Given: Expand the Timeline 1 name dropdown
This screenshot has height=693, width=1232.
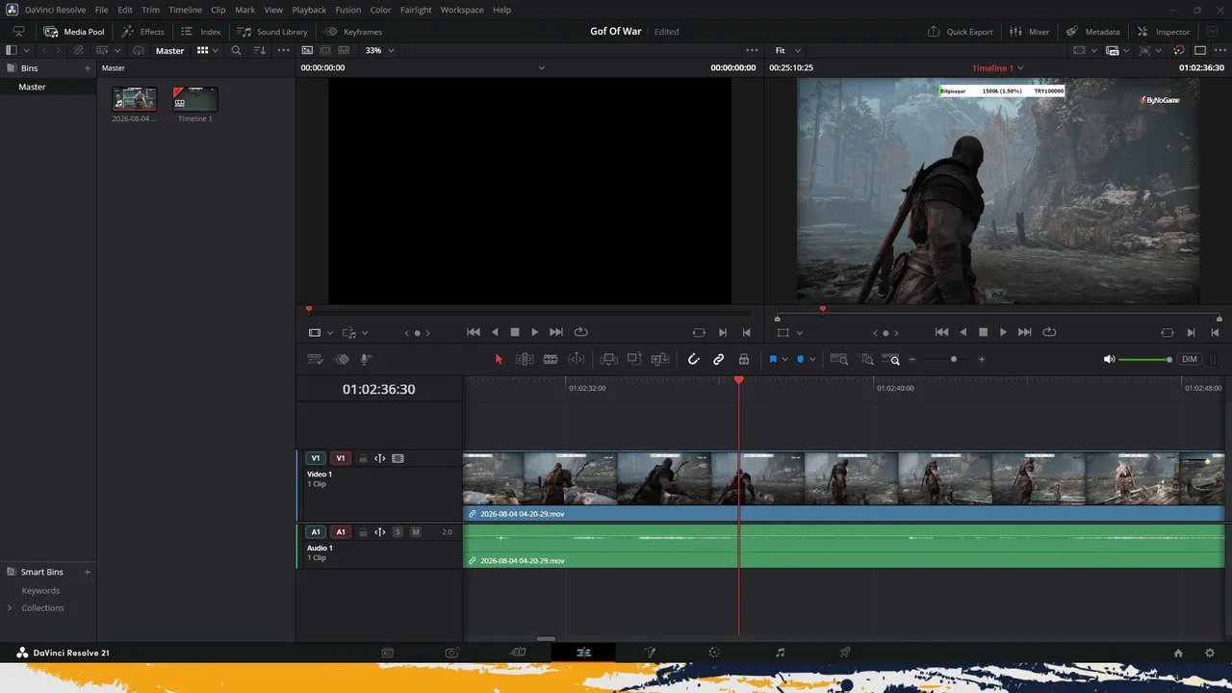Looking at the screenshot, I should tap(1020, 68).
